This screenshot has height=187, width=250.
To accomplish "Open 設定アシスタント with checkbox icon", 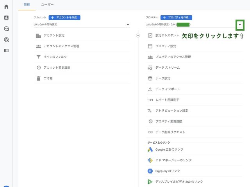I will click(167, 36).
